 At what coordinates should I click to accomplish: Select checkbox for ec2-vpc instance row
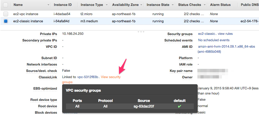[6, 14]
